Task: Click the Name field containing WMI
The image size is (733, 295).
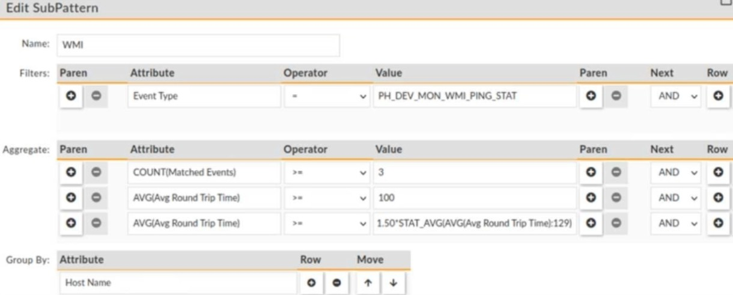Action: pos(198,46)
